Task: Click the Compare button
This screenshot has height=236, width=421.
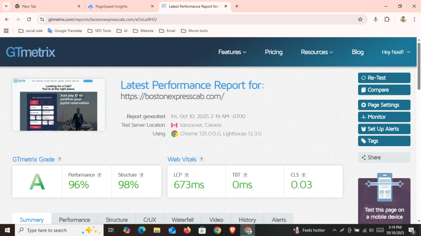Action: (x=384, y=90)
